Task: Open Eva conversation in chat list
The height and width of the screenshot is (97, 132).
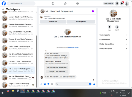Action: [x=18, y=55]
